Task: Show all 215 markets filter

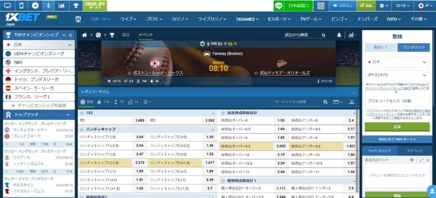Action: (x=86, y=102)
